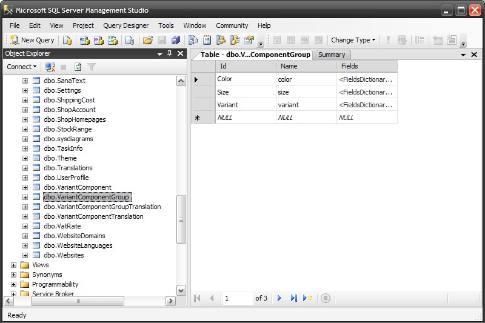Click the Name column header
Image resolution: width=485 pixels, height=323 pixels.
tap(306, 66)
